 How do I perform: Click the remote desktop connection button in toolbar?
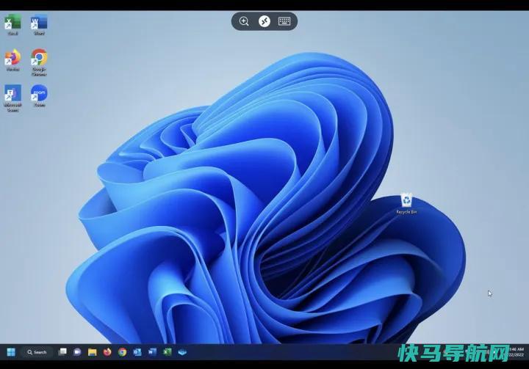coord(264,21)
